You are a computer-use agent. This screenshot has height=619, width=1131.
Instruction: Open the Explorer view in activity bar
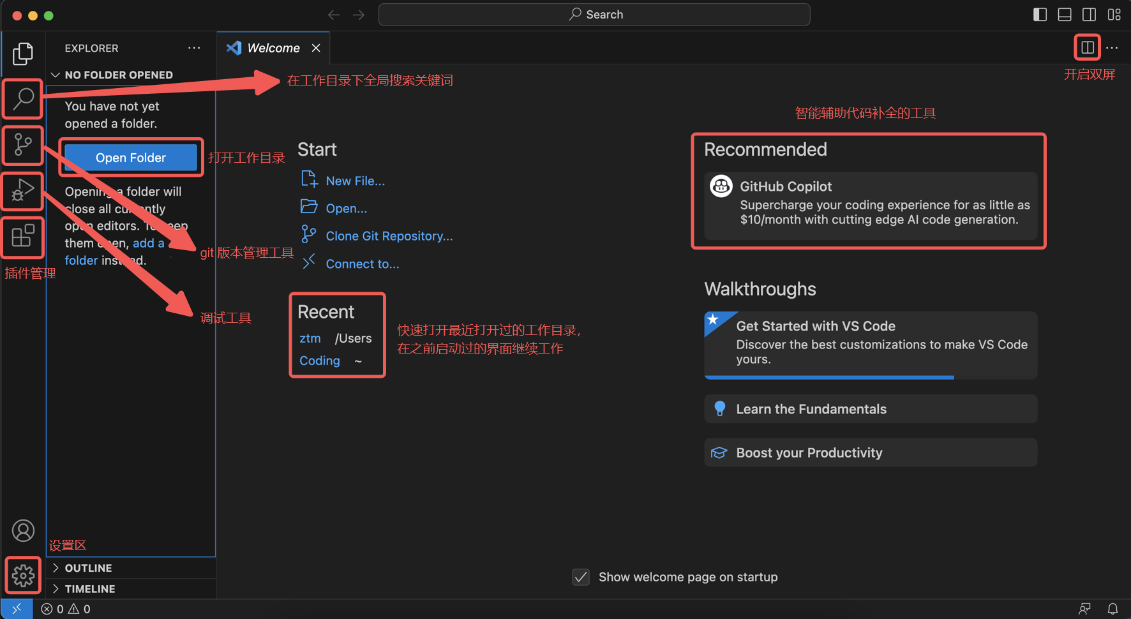tap(23, 54)
